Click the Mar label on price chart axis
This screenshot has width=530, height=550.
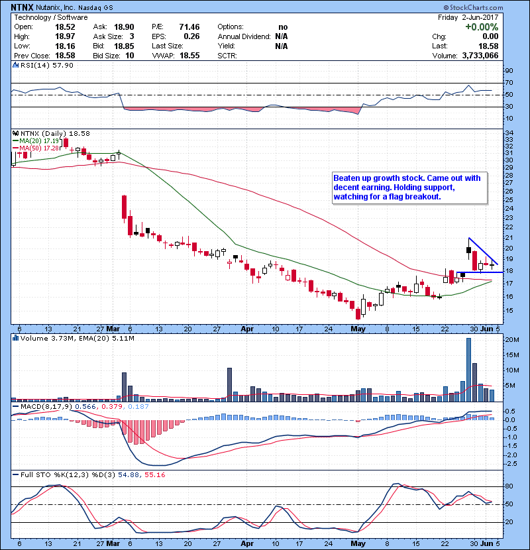[x=113, y=329]
